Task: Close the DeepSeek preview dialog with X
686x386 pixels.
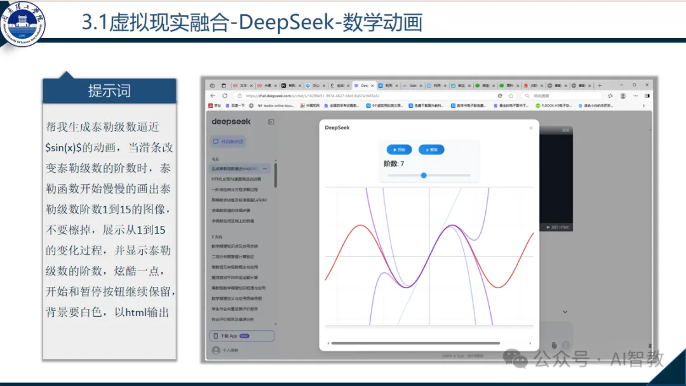Action: (x=531, y=128)
